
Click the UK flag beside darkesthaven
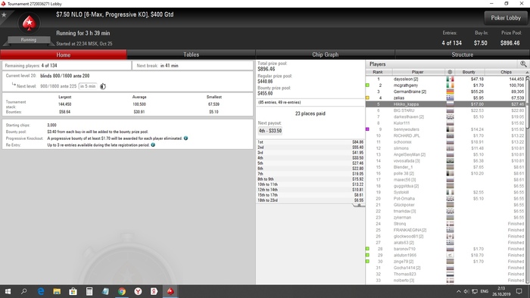click(x=450, y=116)
